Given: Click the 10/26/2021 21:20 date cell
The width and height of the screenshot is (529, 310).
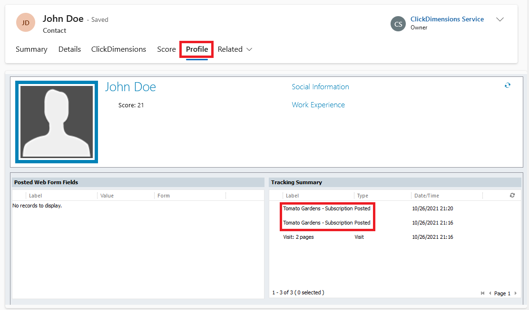Looking at the screenshot, I should pos(432,209).
